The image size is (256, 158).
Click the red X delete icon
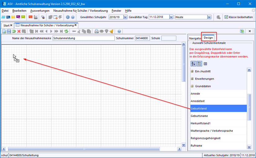(x=19, y=31)
